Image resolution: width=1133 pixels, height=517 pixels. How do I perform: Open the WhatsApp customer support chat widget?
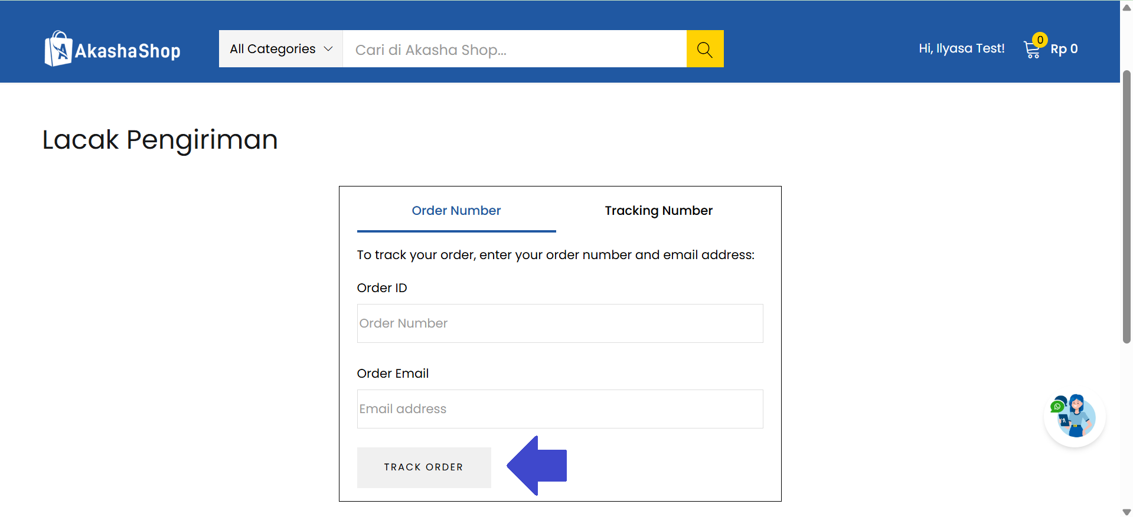pos(1074,417)
